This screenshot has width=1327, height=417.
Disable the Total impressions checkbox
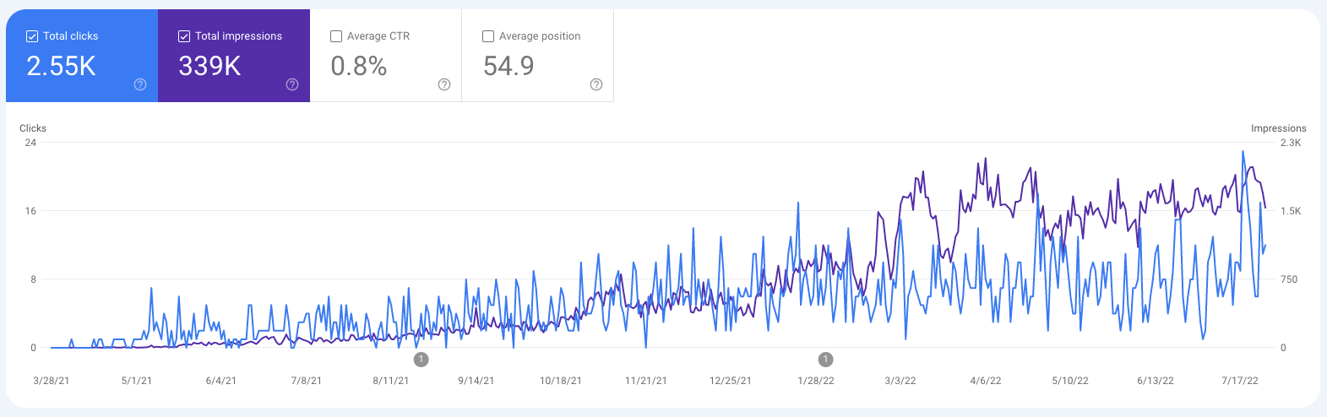(x=184, y=36)
